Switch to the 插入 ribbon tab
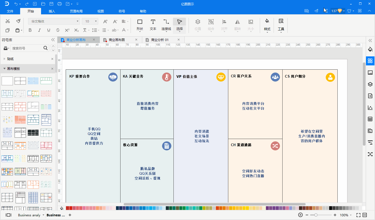The image size is (375, 220). (51, 11)
